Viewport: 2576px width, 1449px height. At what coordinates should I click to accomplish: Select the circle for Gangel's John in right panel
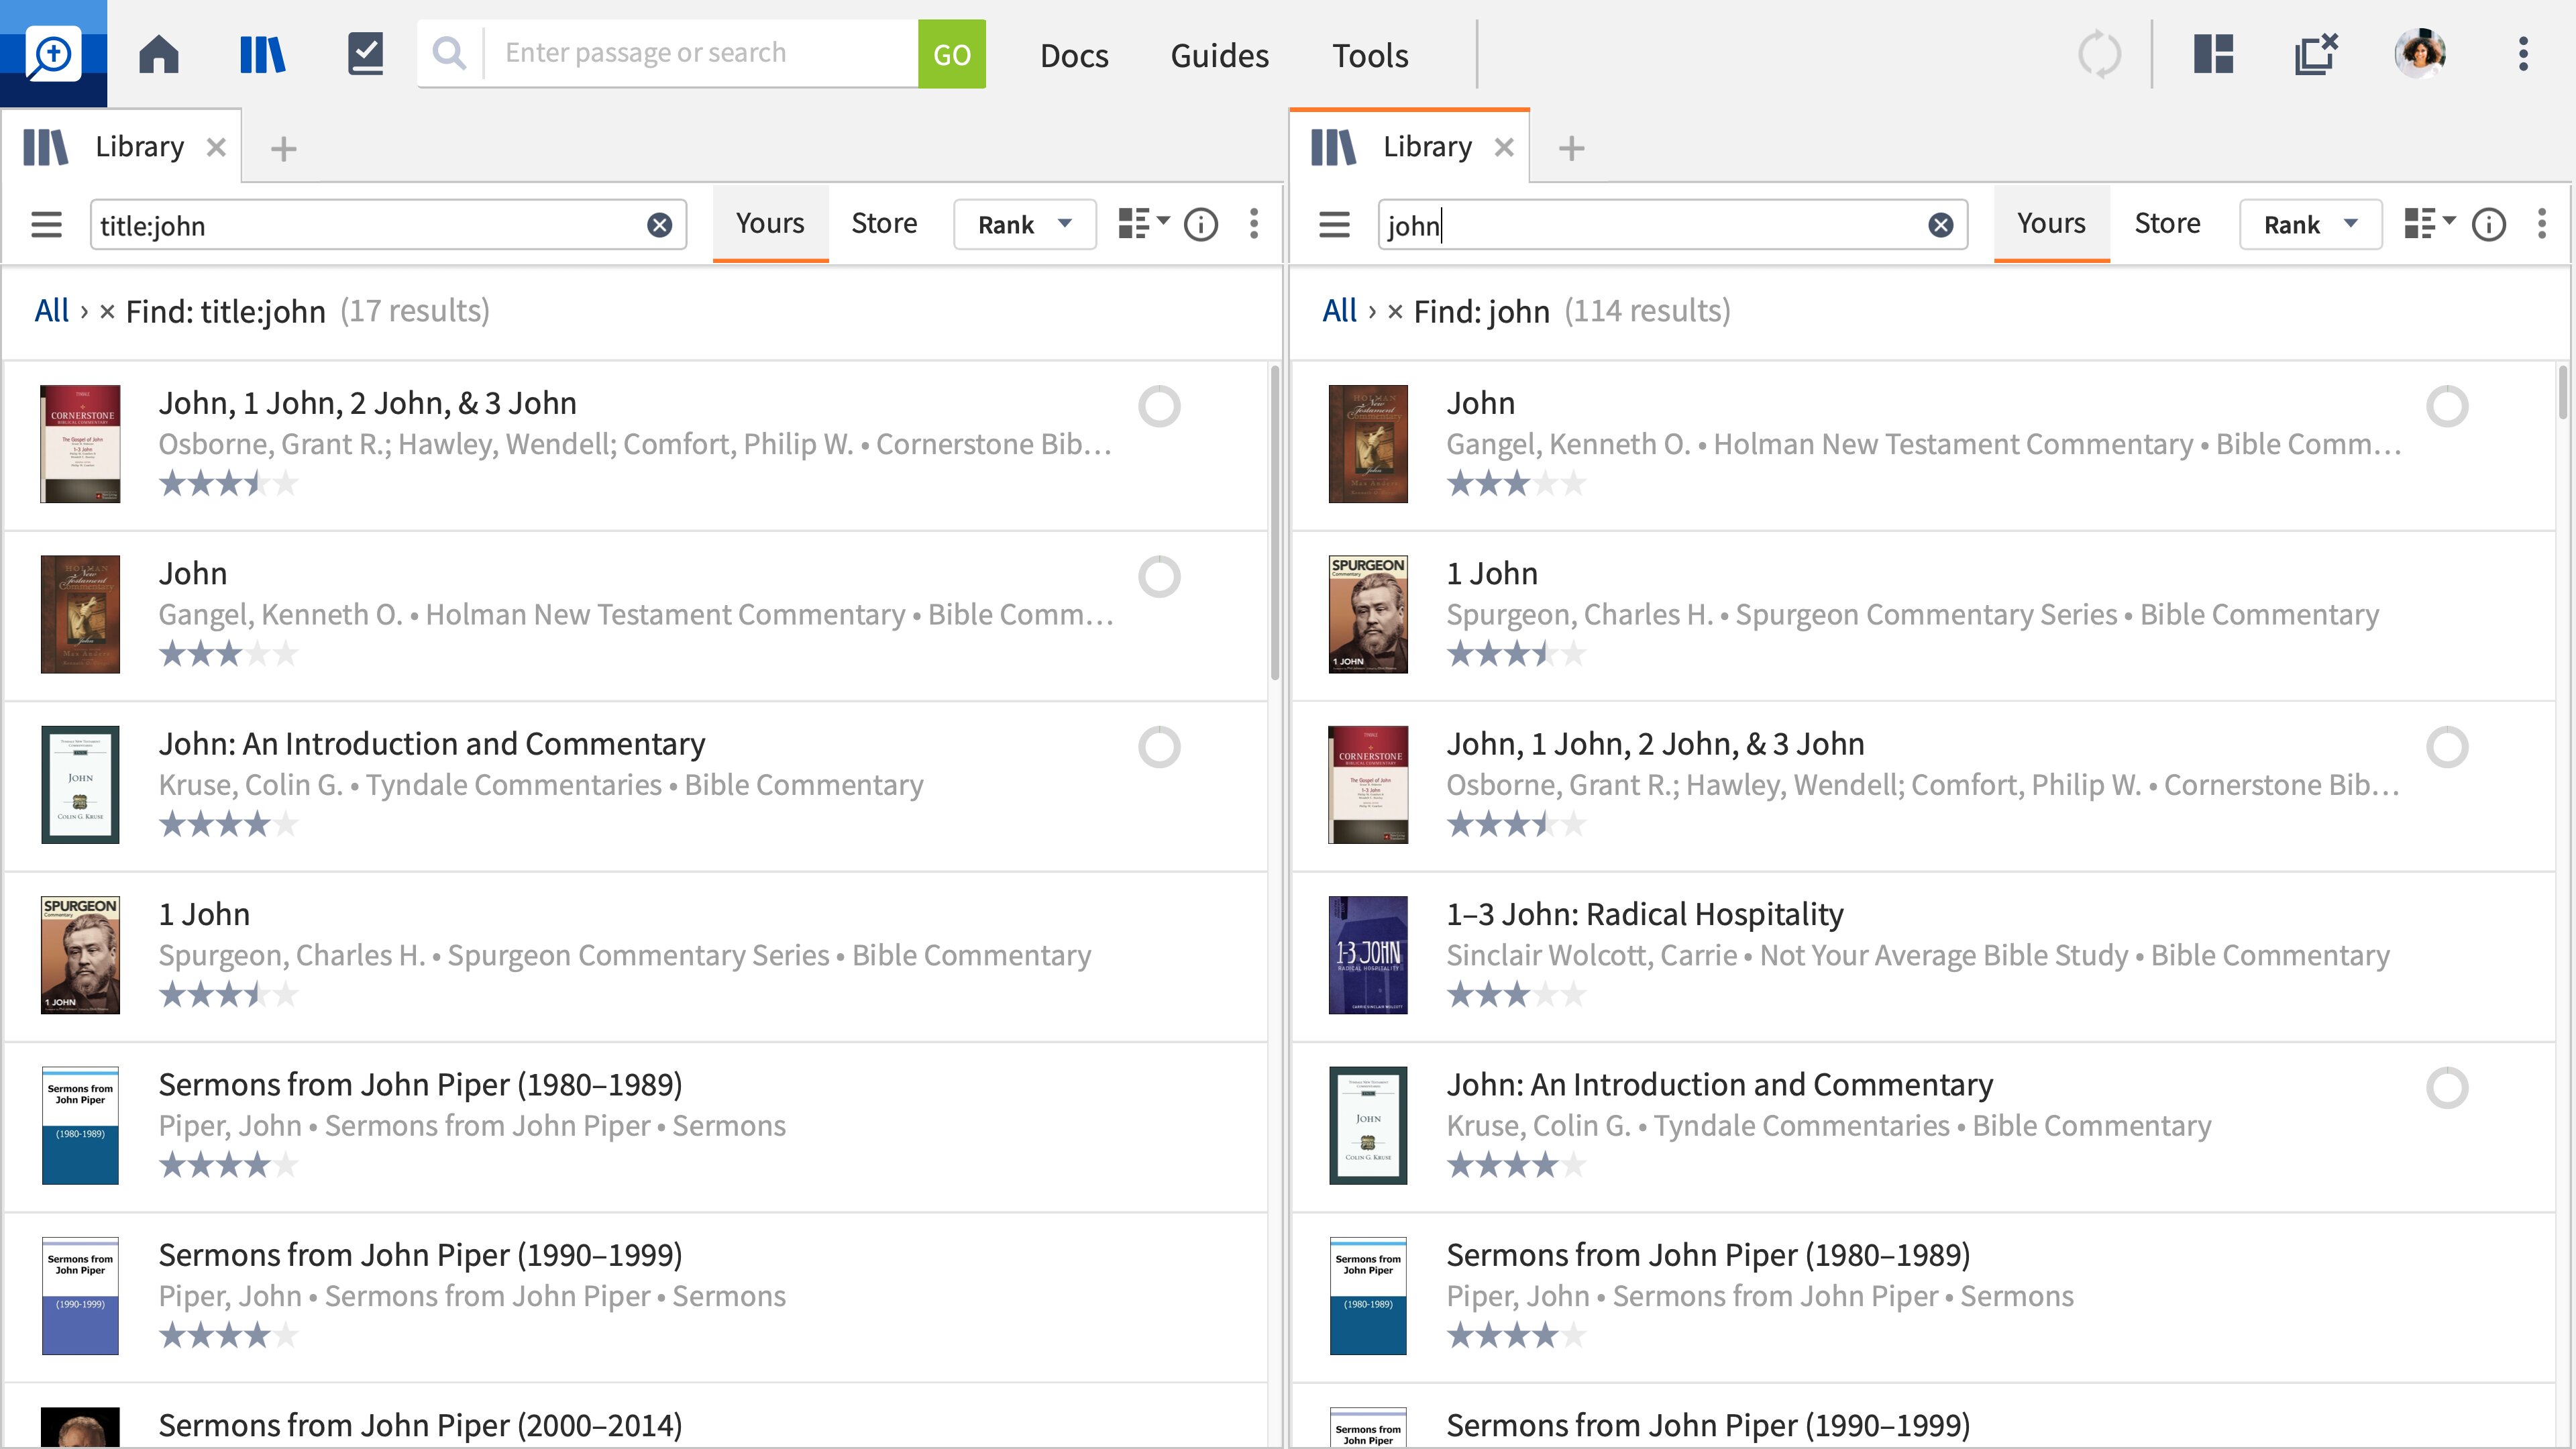click(x=2448, y=406)
